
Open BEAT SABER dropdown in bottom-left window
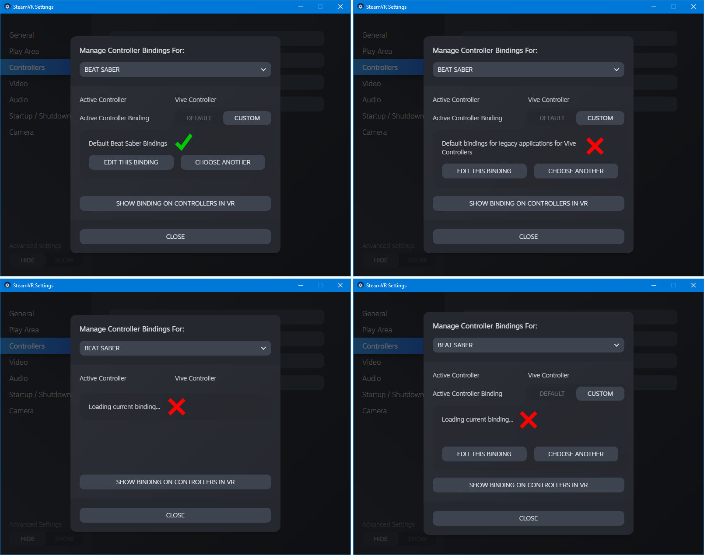pos(175,348)
